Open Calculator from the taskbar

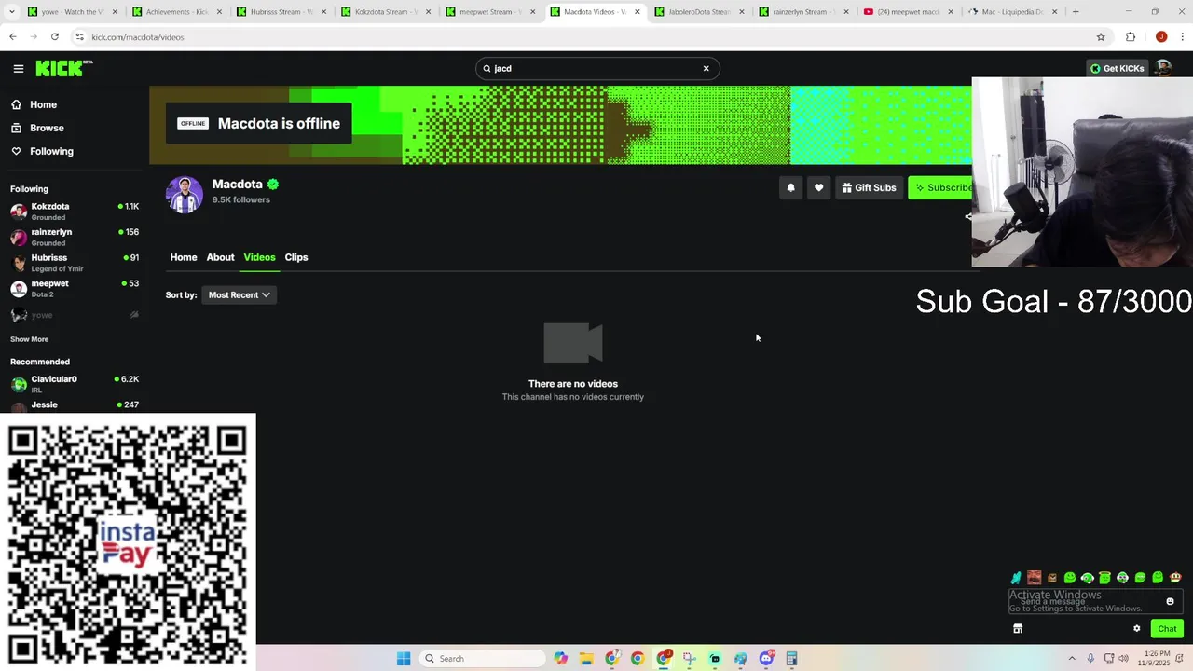[791, 659]
